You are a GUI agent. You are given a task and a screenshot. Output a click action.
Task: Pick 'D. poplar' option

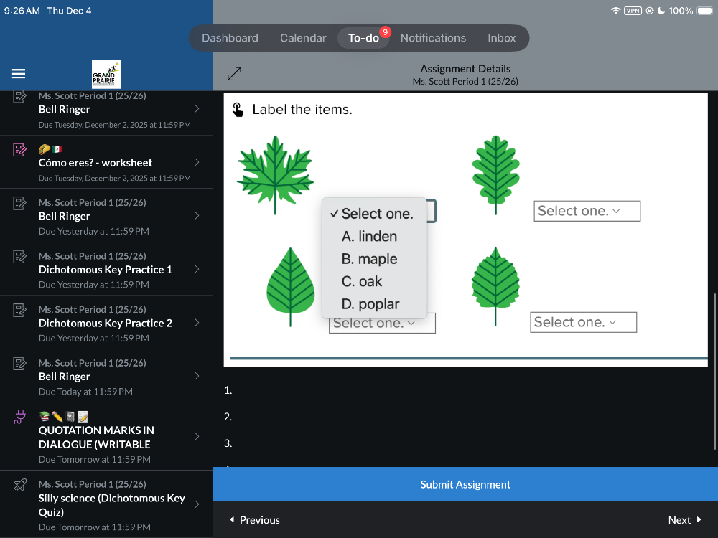[370, 304]
